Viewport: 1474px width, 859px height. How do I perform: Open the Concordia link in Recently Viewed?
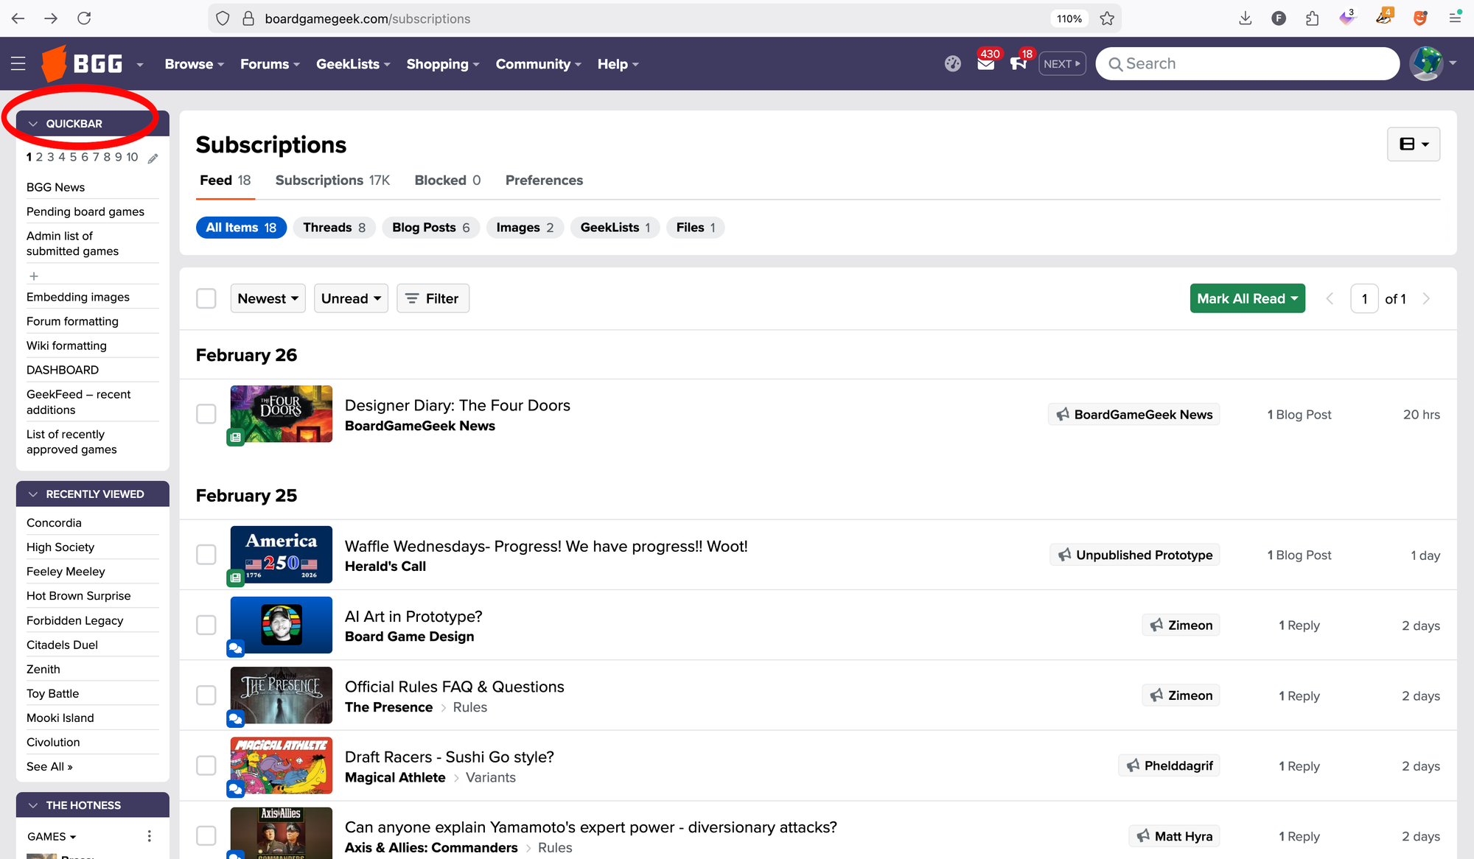[x=53, y=522]
